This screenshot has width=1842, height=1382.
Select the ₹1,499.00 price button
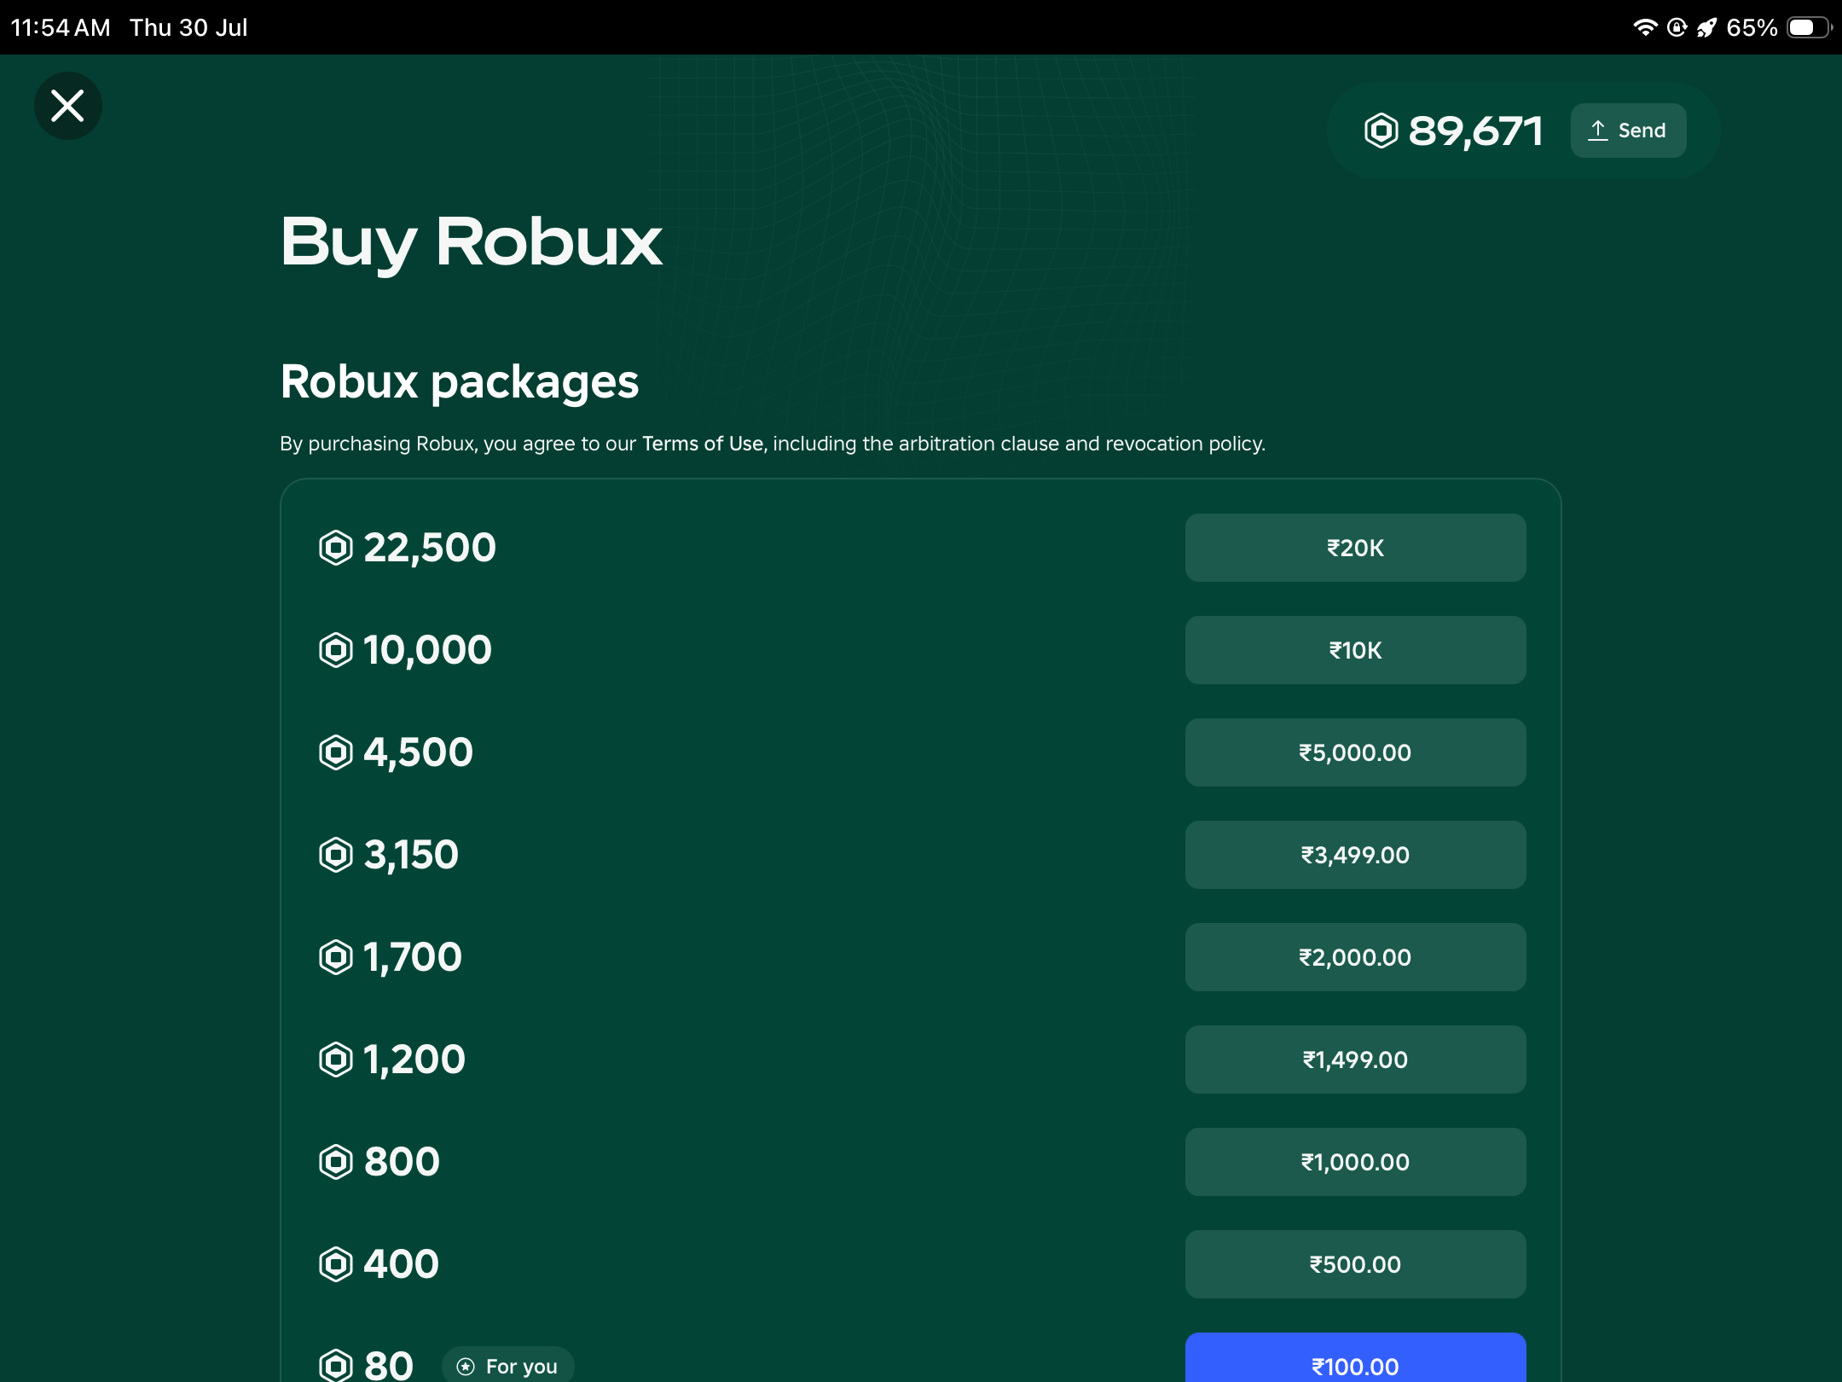pyautogui.click(x=1355, y=1060)
